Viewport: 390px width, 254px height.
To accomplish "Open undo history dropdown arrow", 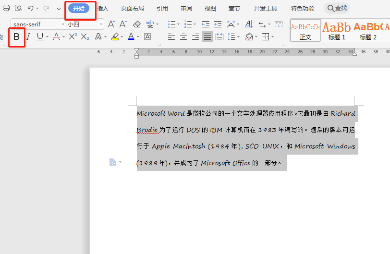I will point(37,9).
